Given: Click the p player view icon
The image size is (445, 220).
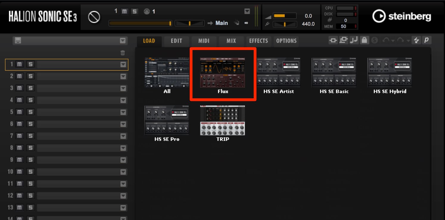Looking at the screenshot, I should click(x=427, y=40).
